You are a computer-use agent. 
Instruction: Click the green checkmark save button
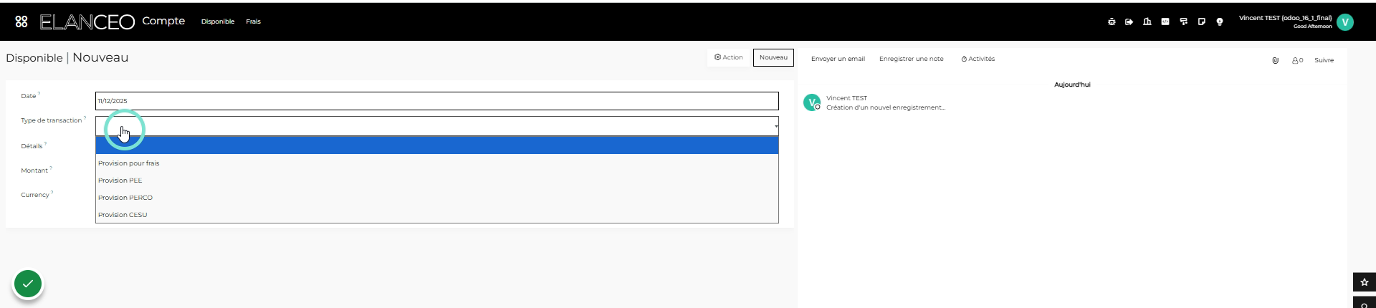28,284
